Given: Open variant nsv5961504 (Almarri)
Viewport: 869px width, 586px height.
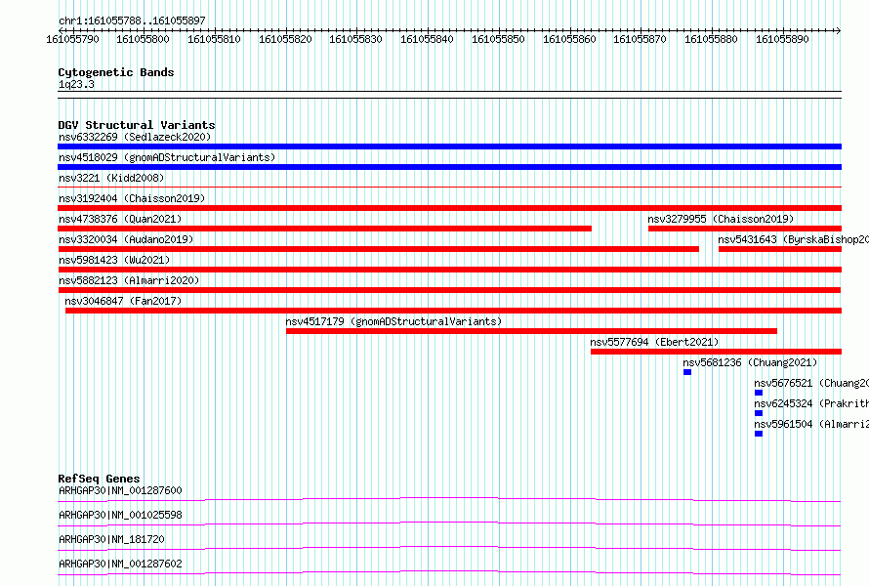Looking at the screenshot, I should point(811,424).
